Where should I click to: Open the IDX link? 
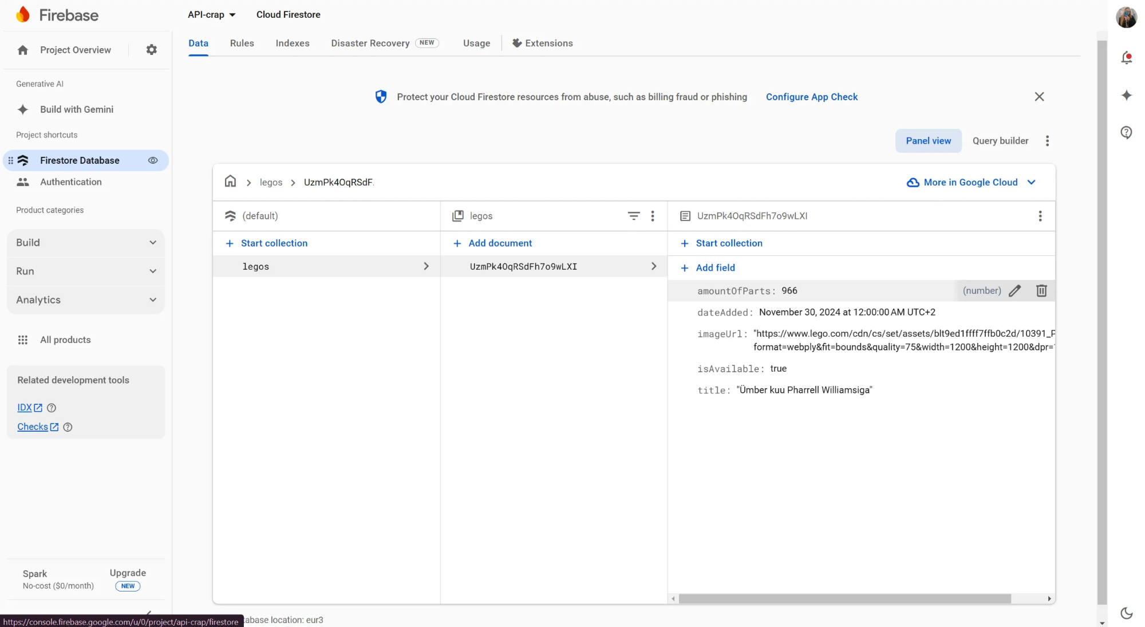pos(30,408)
